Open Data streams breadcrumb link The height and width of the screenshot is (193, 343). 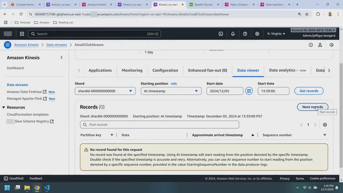[x=57, y=45]
